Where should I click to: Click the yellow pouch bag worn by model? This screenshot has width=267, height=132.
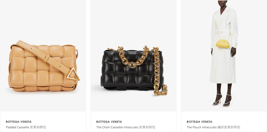222,43
